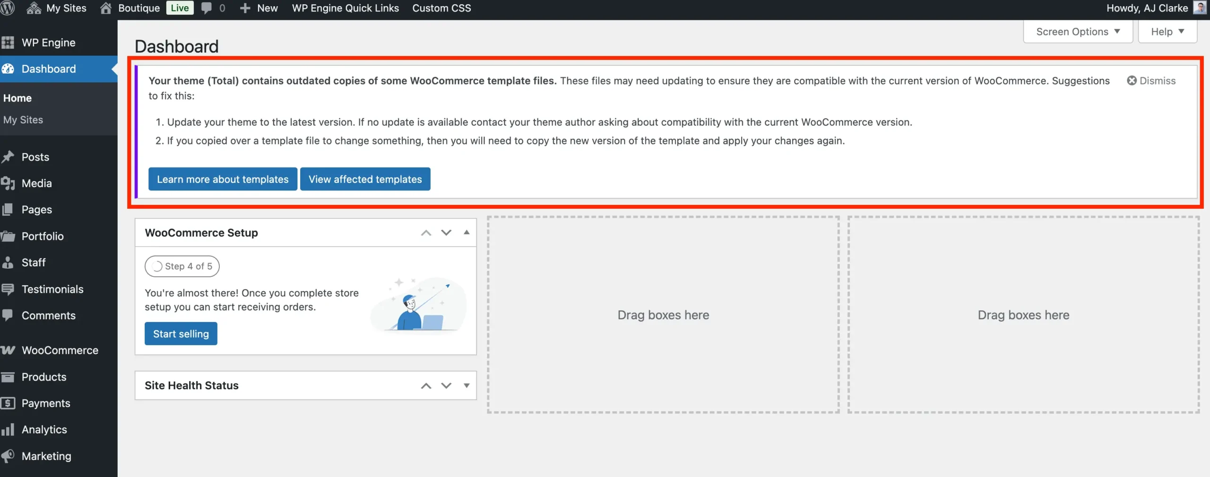Move Site Health Status box down
The image size is (1210, 477).
[x=446, y=385]
